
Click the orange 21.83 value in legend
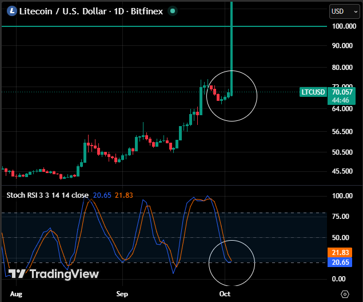(x=124, y=195)
